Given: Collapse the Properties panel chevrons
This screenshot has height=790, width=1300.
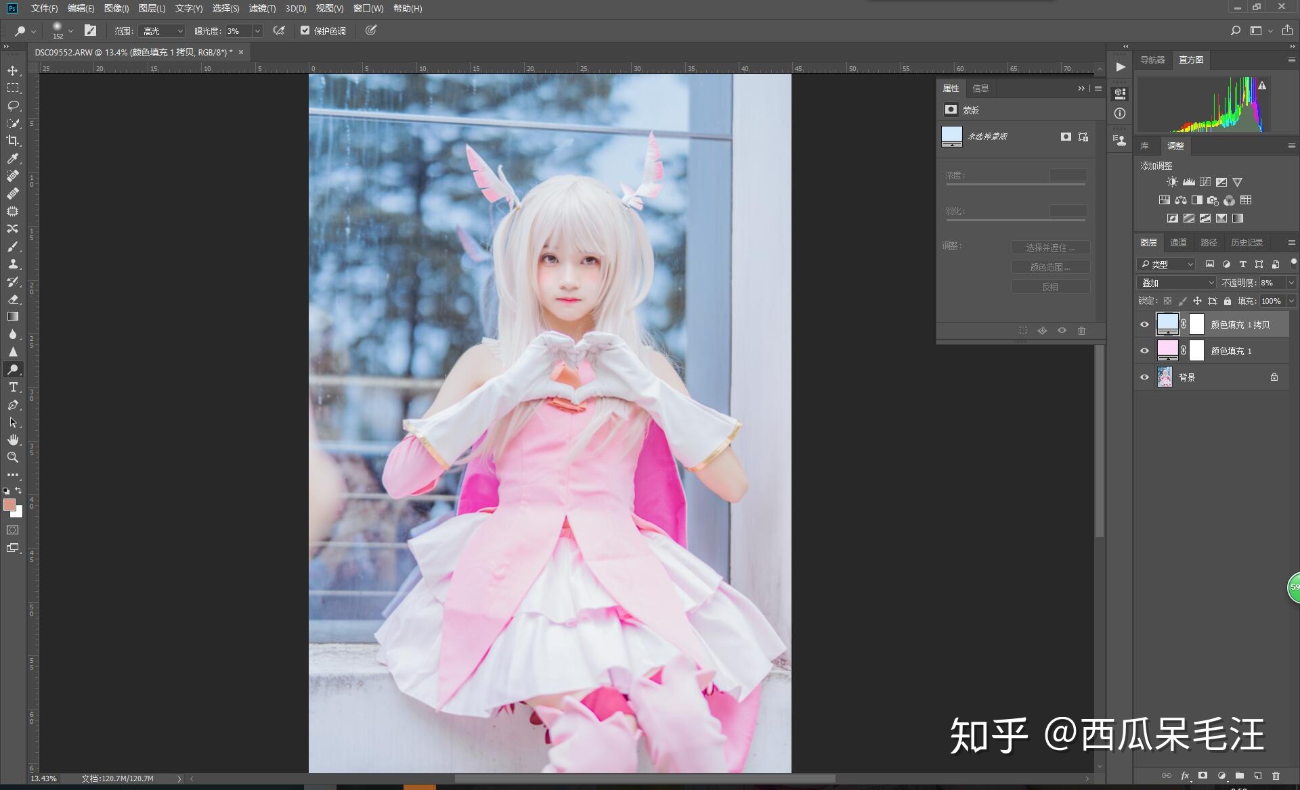Looking at the screenshot, I should [x=1081, y=89].
